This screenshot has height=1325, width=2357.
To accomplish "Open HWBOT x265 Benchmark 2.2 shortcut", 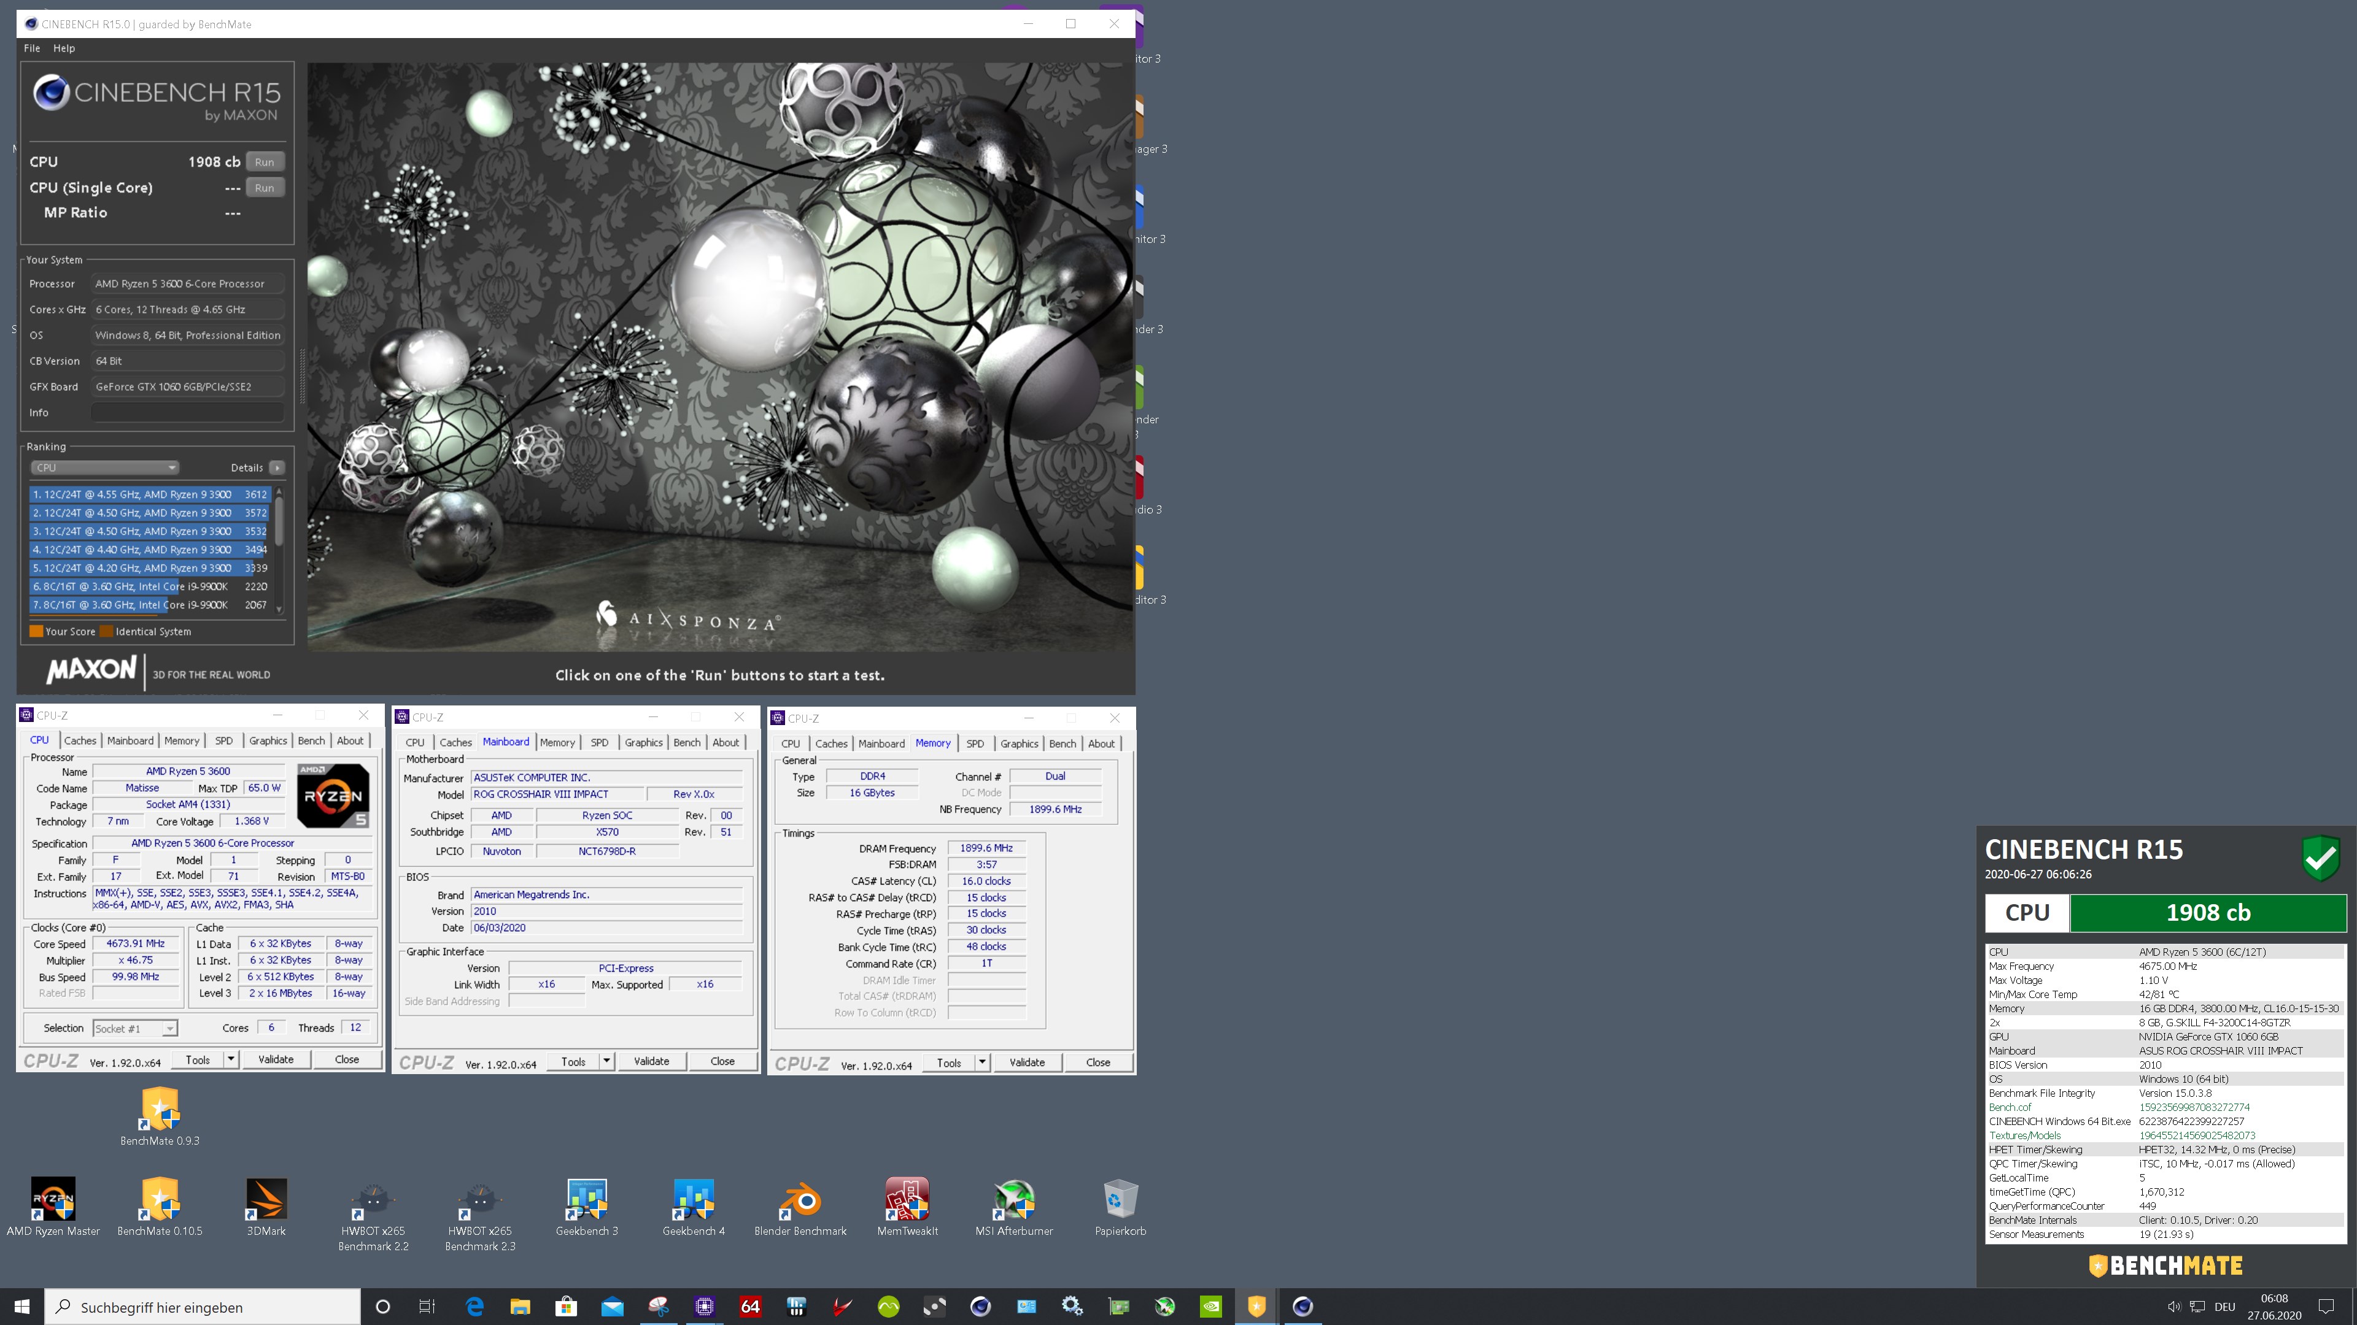I will pos(373,1215).
